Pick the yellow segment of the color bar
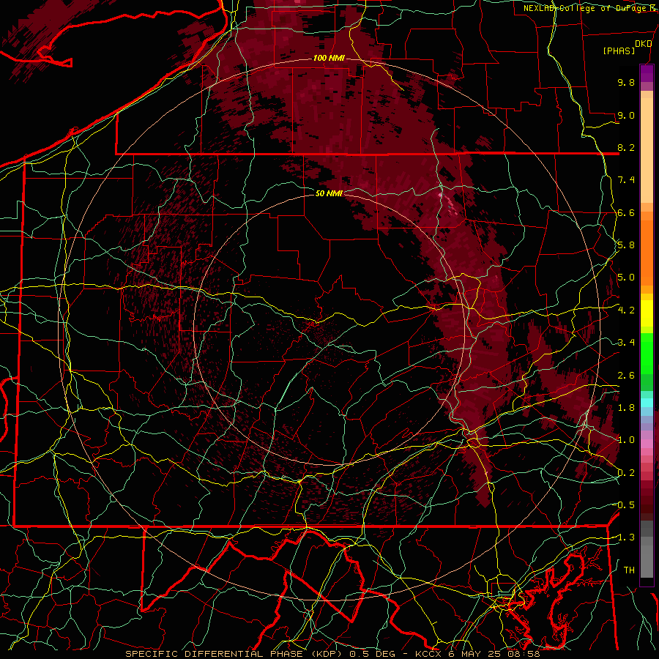 (x=647, y=313)
